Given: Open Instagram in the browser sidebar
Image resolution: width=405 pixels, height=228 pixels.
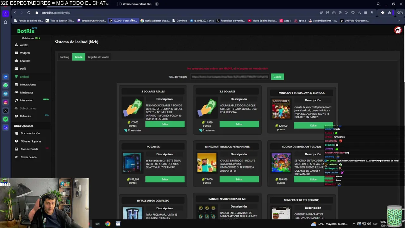Looking at the screenshot, I should click(5, 102).
